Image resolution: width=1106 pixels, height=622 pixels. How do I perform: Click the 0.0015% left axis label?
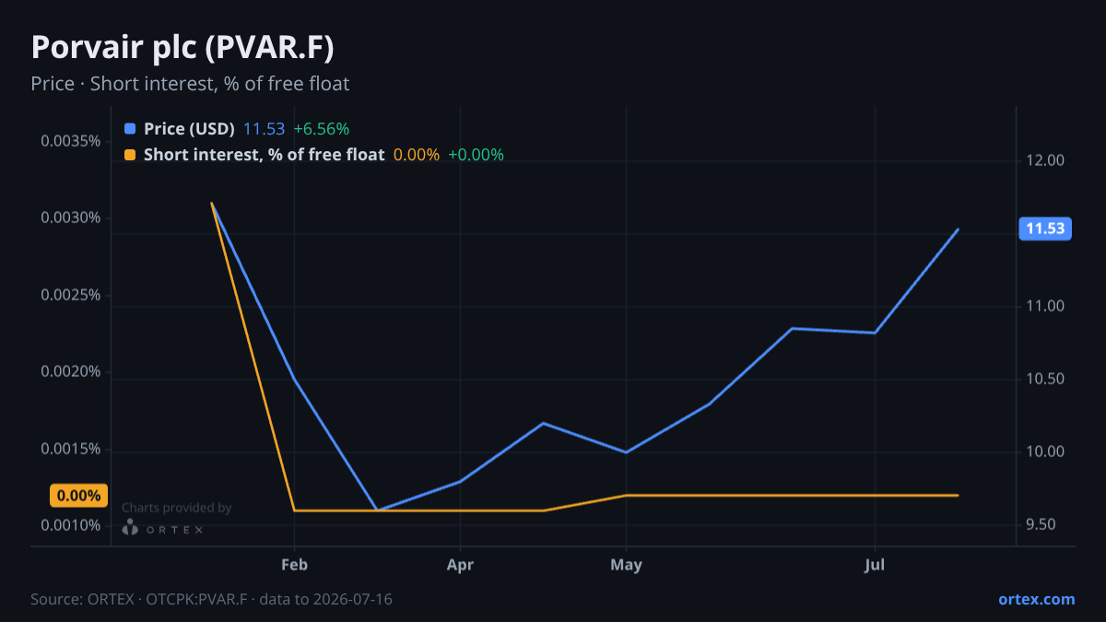(71, 449)
